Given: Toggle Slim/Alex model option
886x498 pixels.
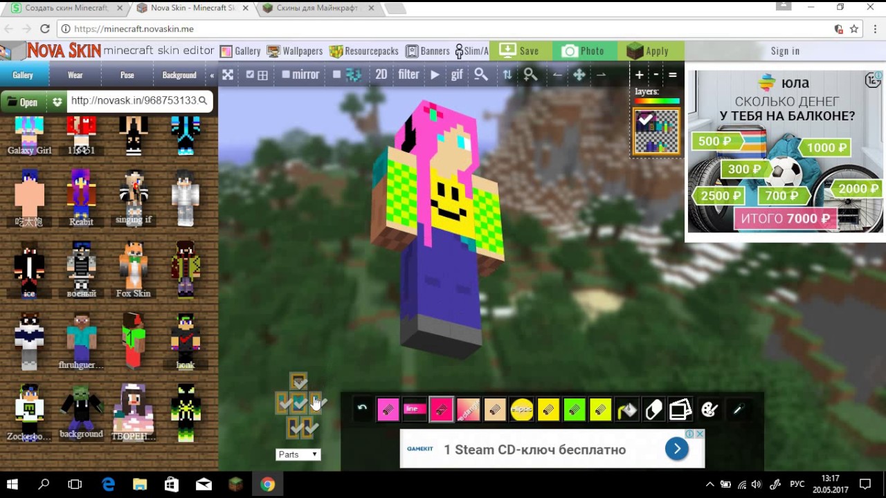Looking at the screenshot, I should tap(471, 51).
